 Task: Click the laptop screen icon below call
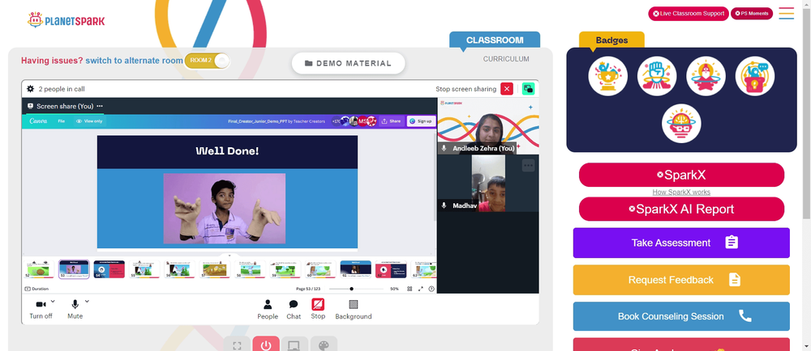click(295, 345)
